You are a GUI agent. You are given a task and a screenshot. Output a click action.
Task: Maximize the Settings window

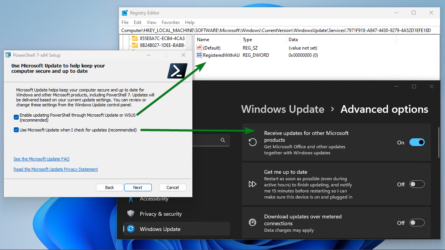click(x=414, y=87)
